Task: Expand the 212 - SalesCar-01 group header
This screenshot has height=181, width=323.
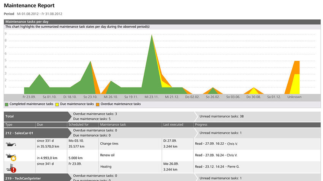Action: [x=37, y=133]
